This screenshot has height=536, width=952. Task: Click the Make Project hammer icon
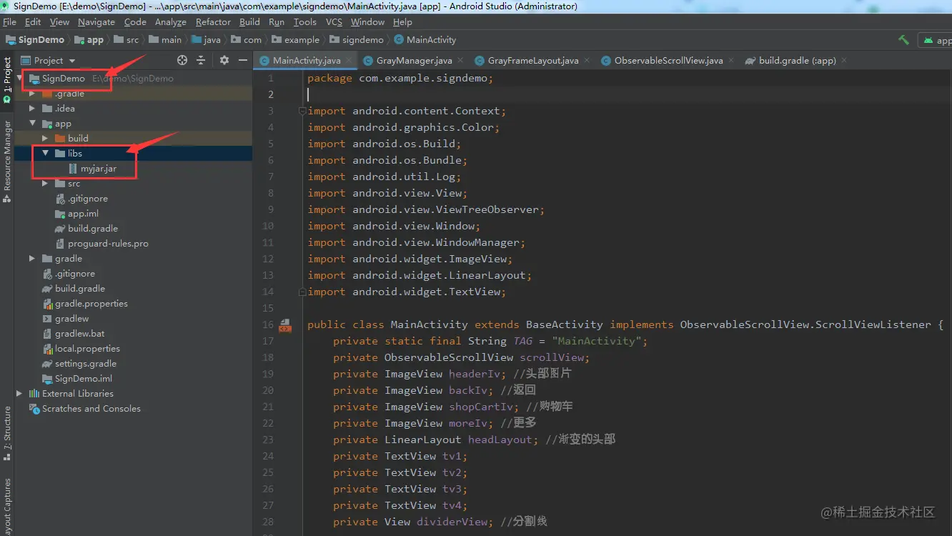[903, 41]
